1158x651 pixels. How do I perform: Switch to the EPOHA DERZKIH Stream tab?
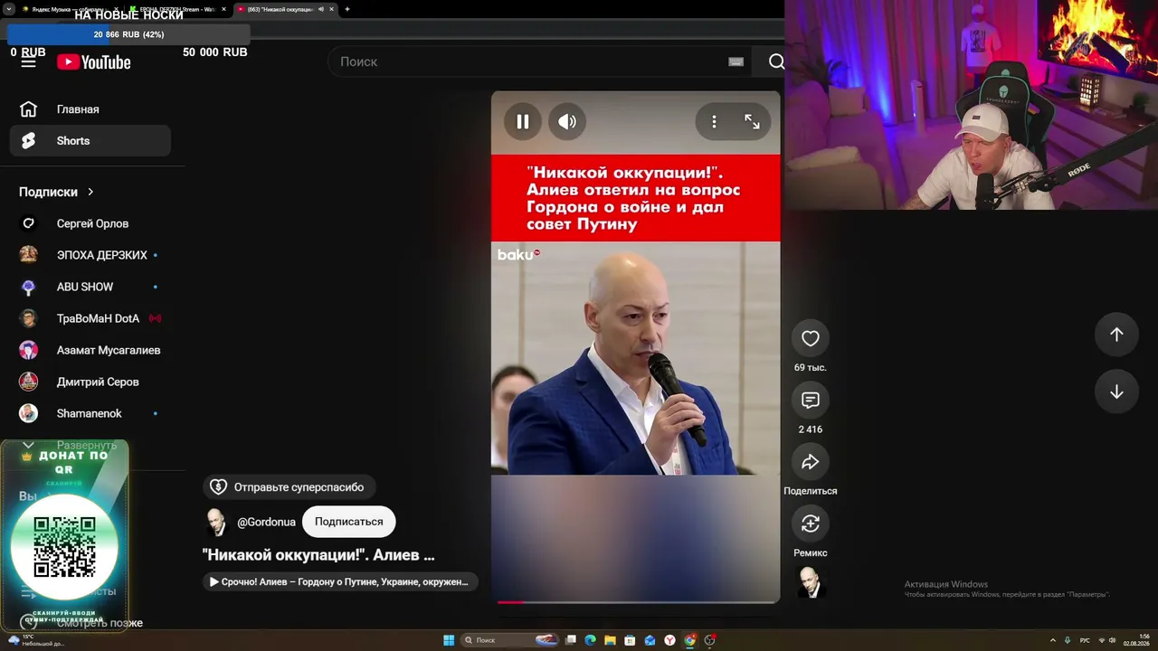tap(177, 9)
